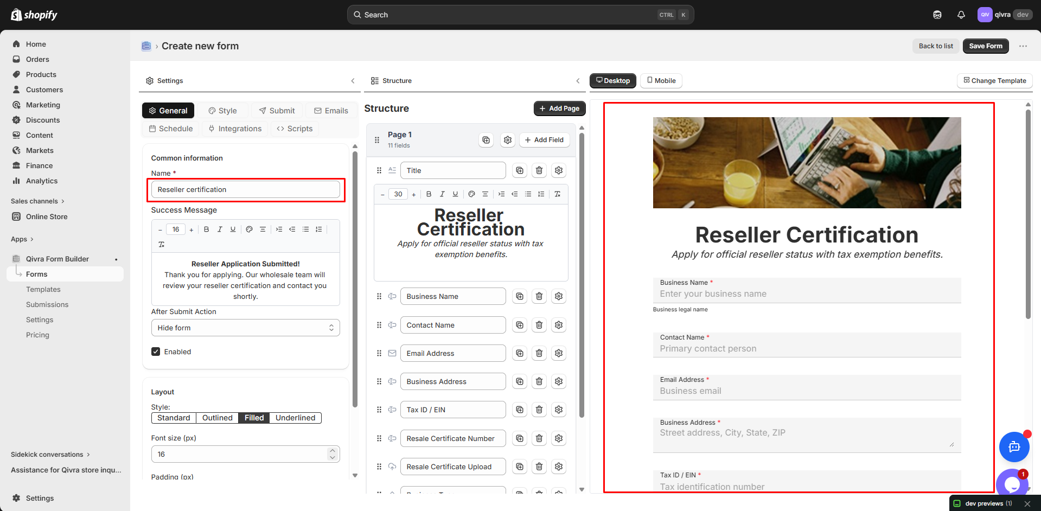Click the Save Form button
This screenshot has height=511, width=1041.
coord(986,46)
